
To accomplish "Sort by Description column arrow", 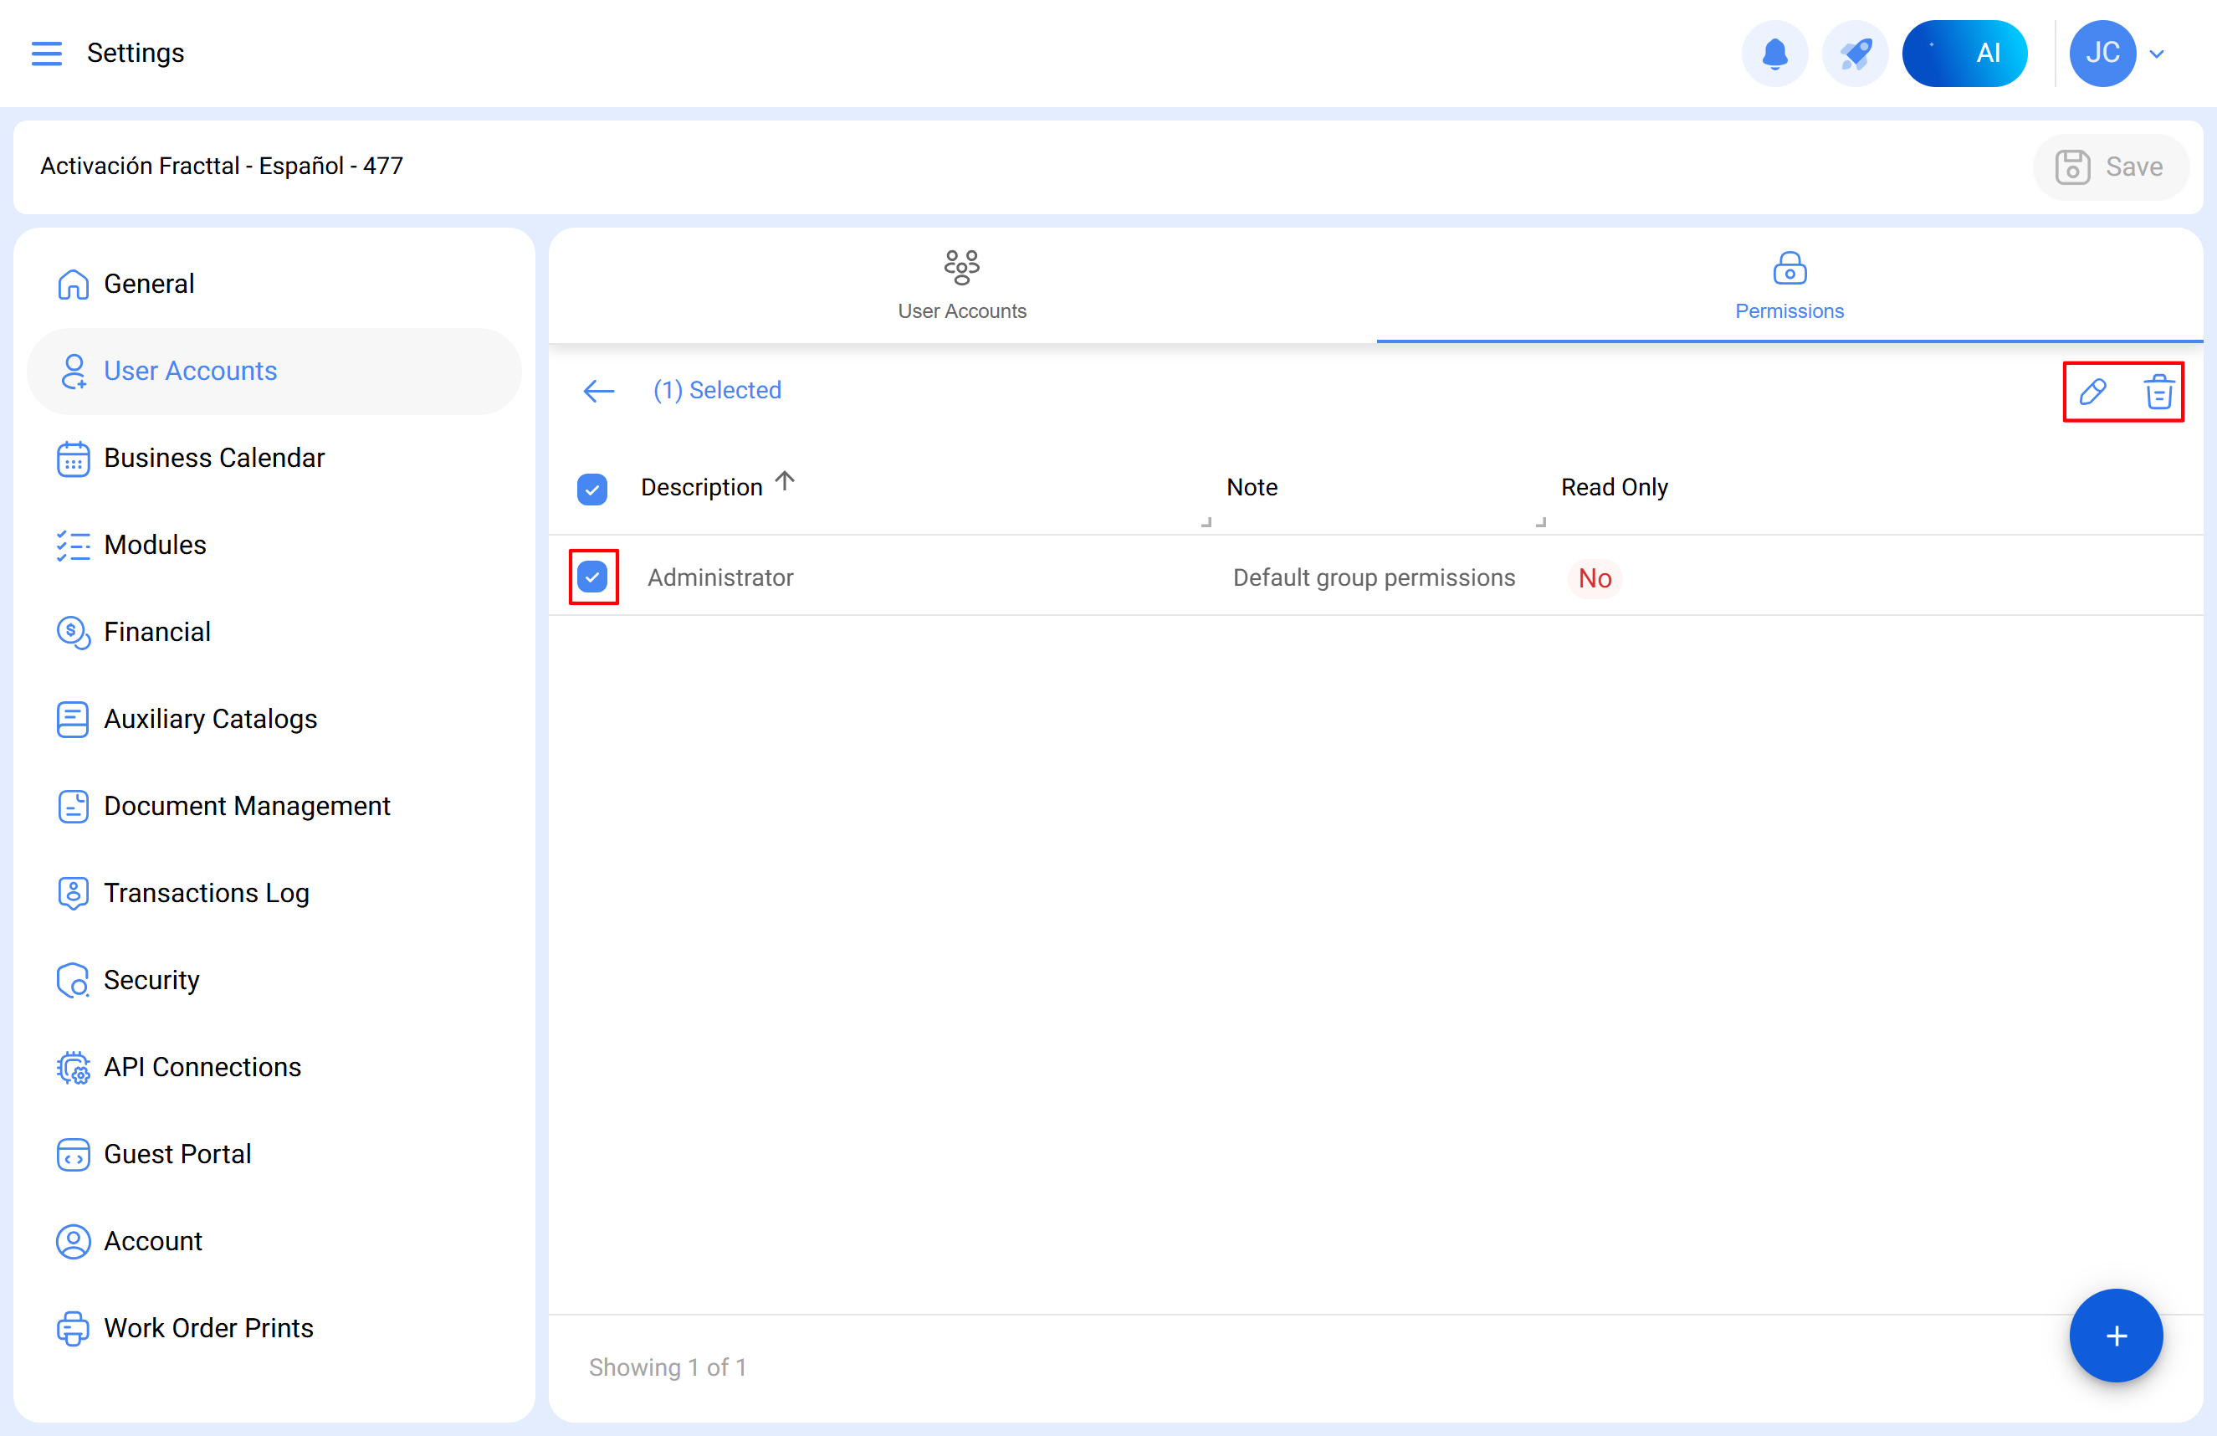I will click(x=786, y=481).
